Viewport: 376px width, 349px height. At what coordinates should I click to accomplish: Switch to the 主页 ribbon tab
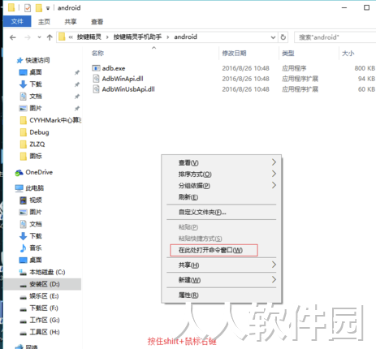44,22
